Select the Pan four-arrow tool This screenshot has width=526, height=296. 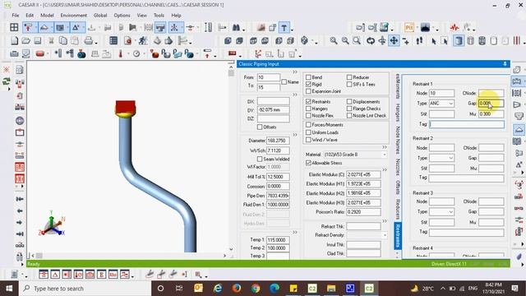tap(394, 41)
